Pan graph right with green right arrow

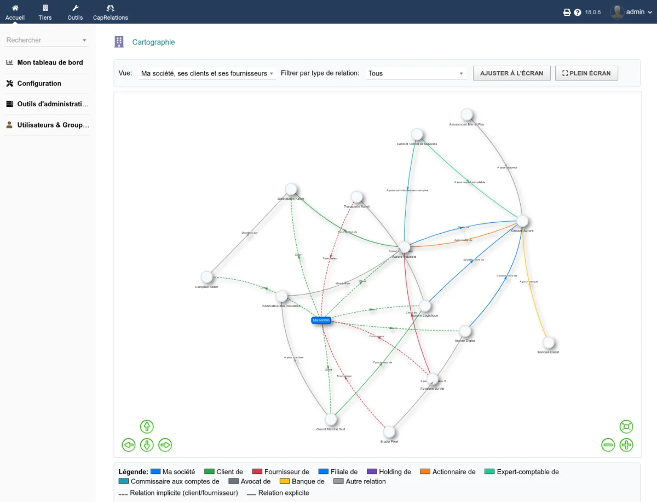pos(165,445)
